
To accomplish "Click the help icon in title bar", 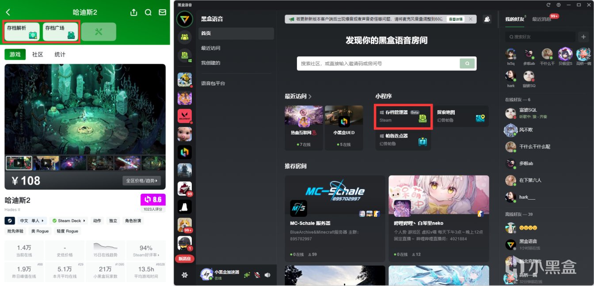I will pyautogui.click(x=559, y=5).
